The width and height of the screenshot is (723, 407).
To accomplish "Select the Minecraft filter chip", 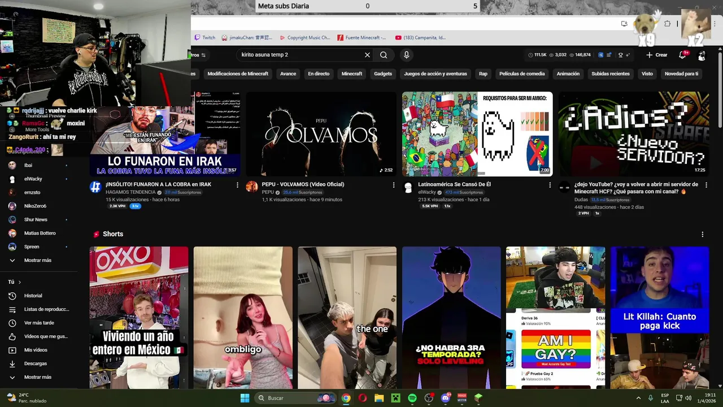I will (352, 73).
